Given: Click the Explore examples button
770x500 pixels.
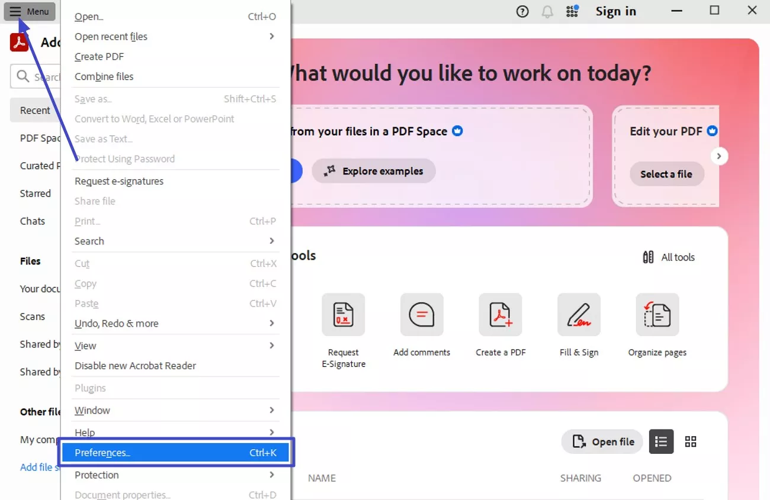Looking at the screenshot, I should click(373, 170).
